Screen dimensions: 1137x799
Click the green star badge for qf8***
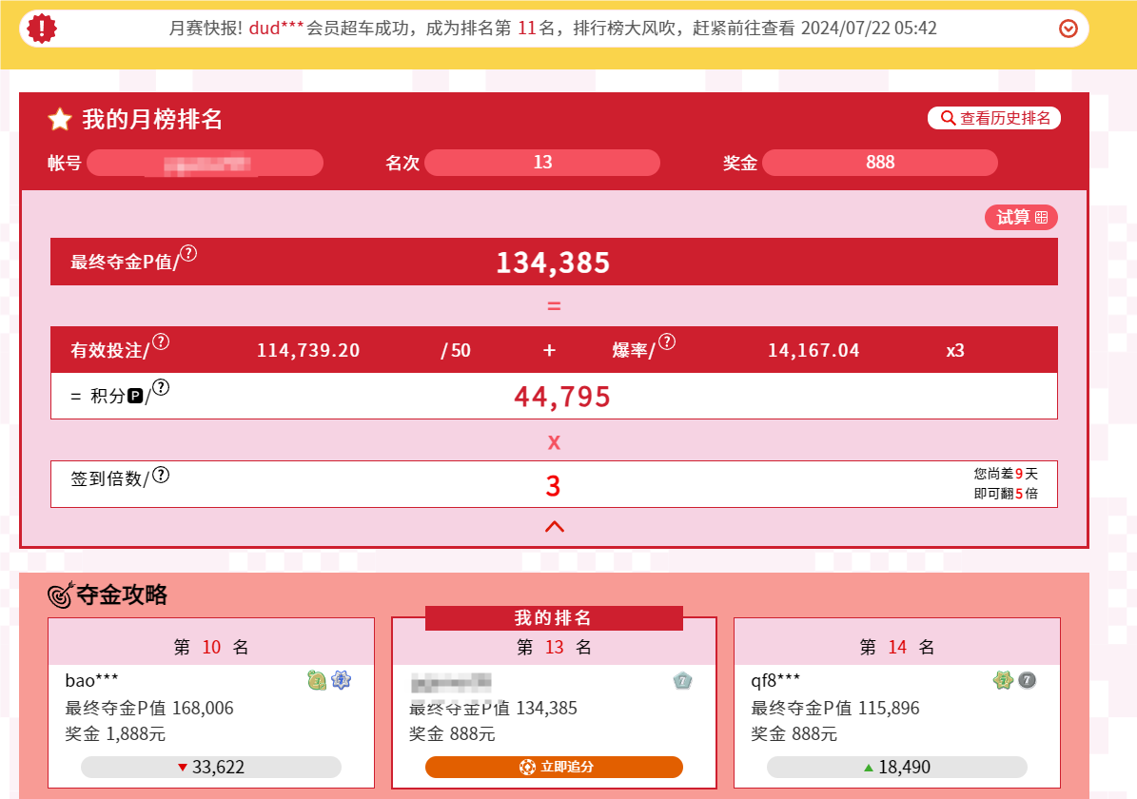(x=1003, y=680)
